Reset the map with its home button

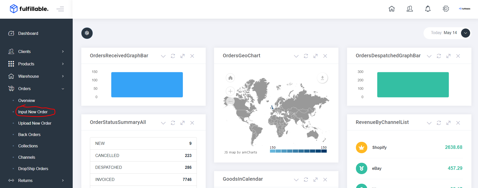point(230,78)
